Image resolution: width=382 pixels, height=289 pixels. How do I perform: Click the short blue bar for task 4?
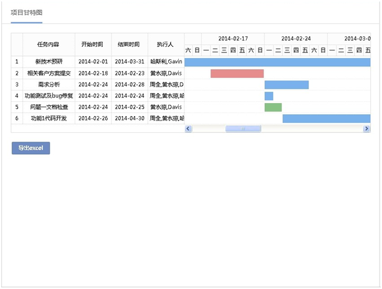point(269,96)
